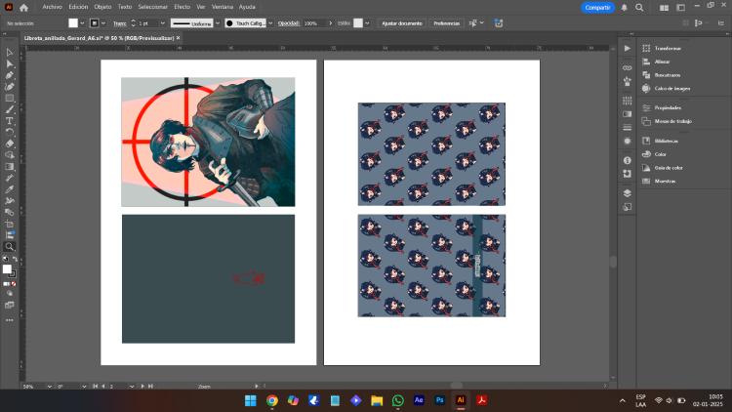Close the Libreta_anillada_Gerard_A6.ai tab
The image size is (732, 412).
(178, 38)
